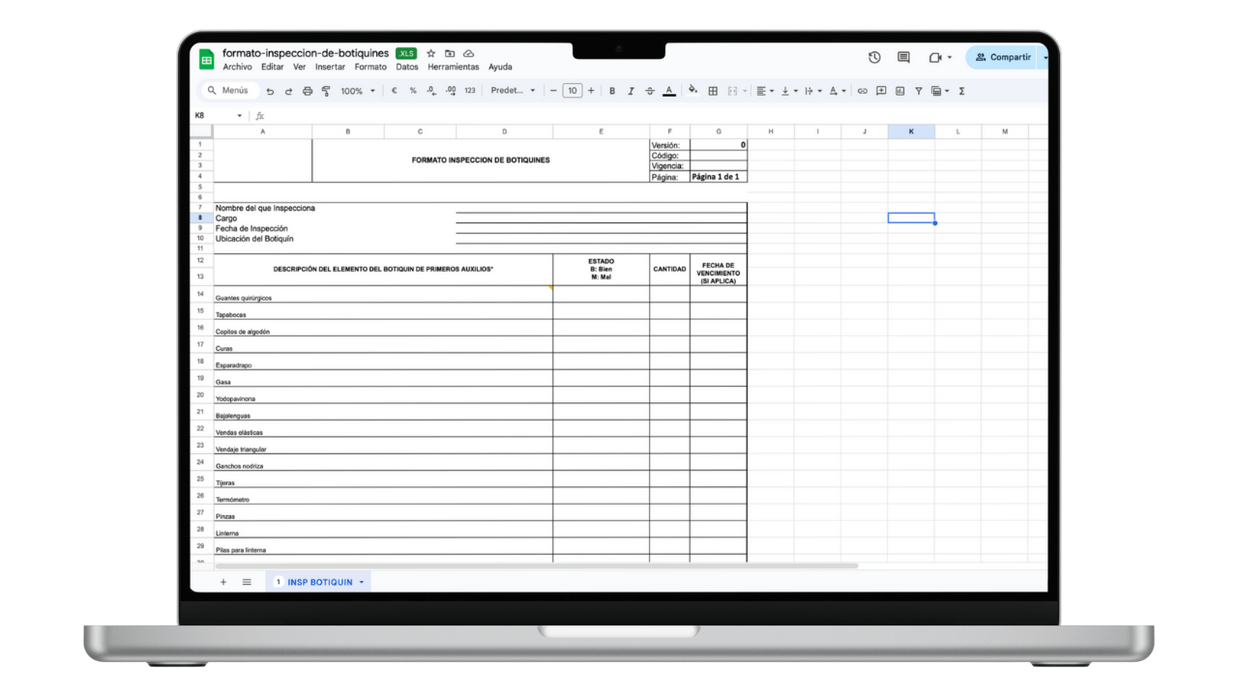Toggle bold formatting in the toolbar
The width and height of the screenshot is (1238, 696).
click(x=612, y=90)
